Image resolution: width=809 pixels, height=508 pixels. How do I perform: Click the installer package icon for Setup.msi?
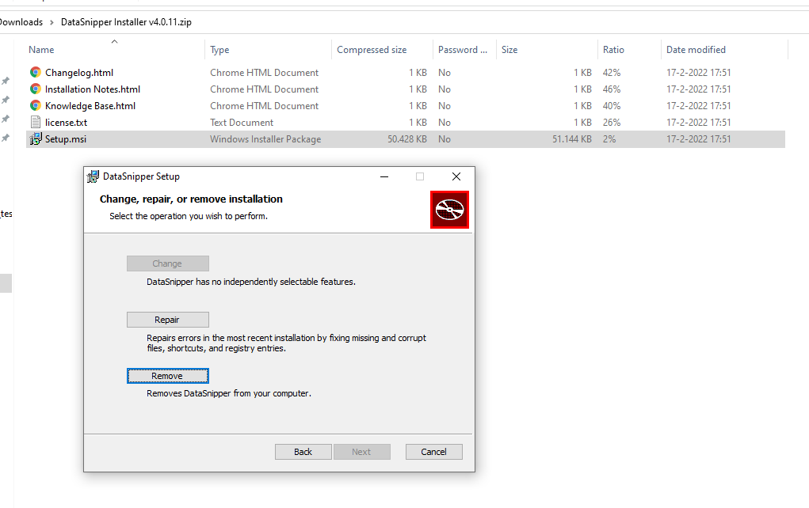(35, 138)
